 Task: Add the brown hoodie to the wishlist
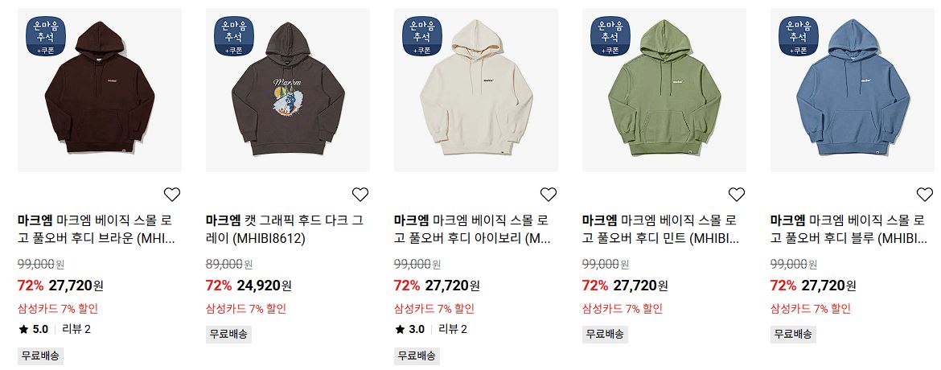[x=172, y=194]
